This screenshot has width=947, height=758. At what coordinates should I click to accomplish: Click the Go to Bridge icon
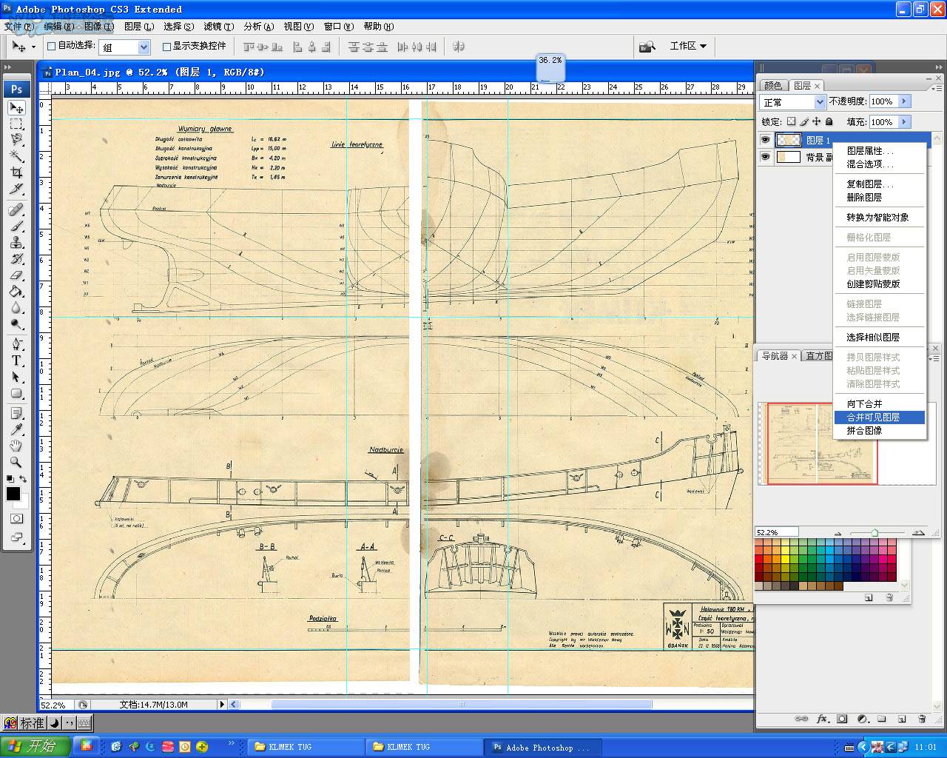point(647,46)
